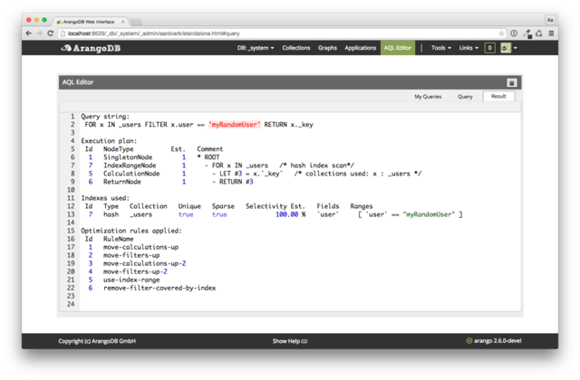Go to the Collections page
Image resolution: width=580 pixels, height=380 pixels.
(x=296, y=47)
